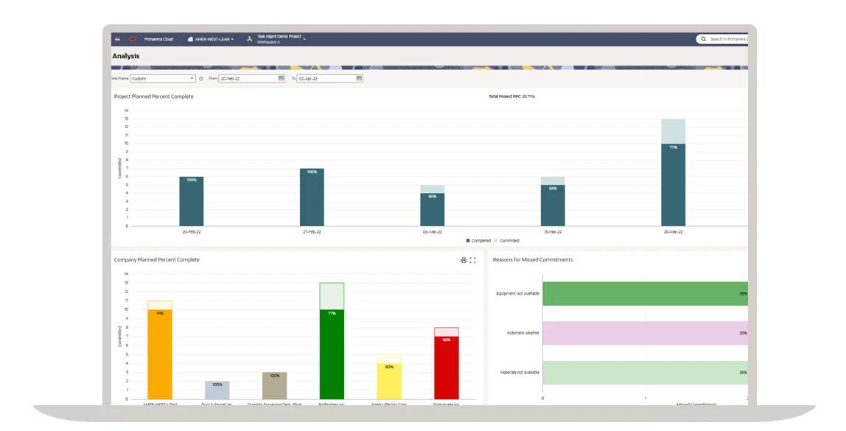Open the To date calendar picker
Screen dimensions: 846x431
point(359,78)
